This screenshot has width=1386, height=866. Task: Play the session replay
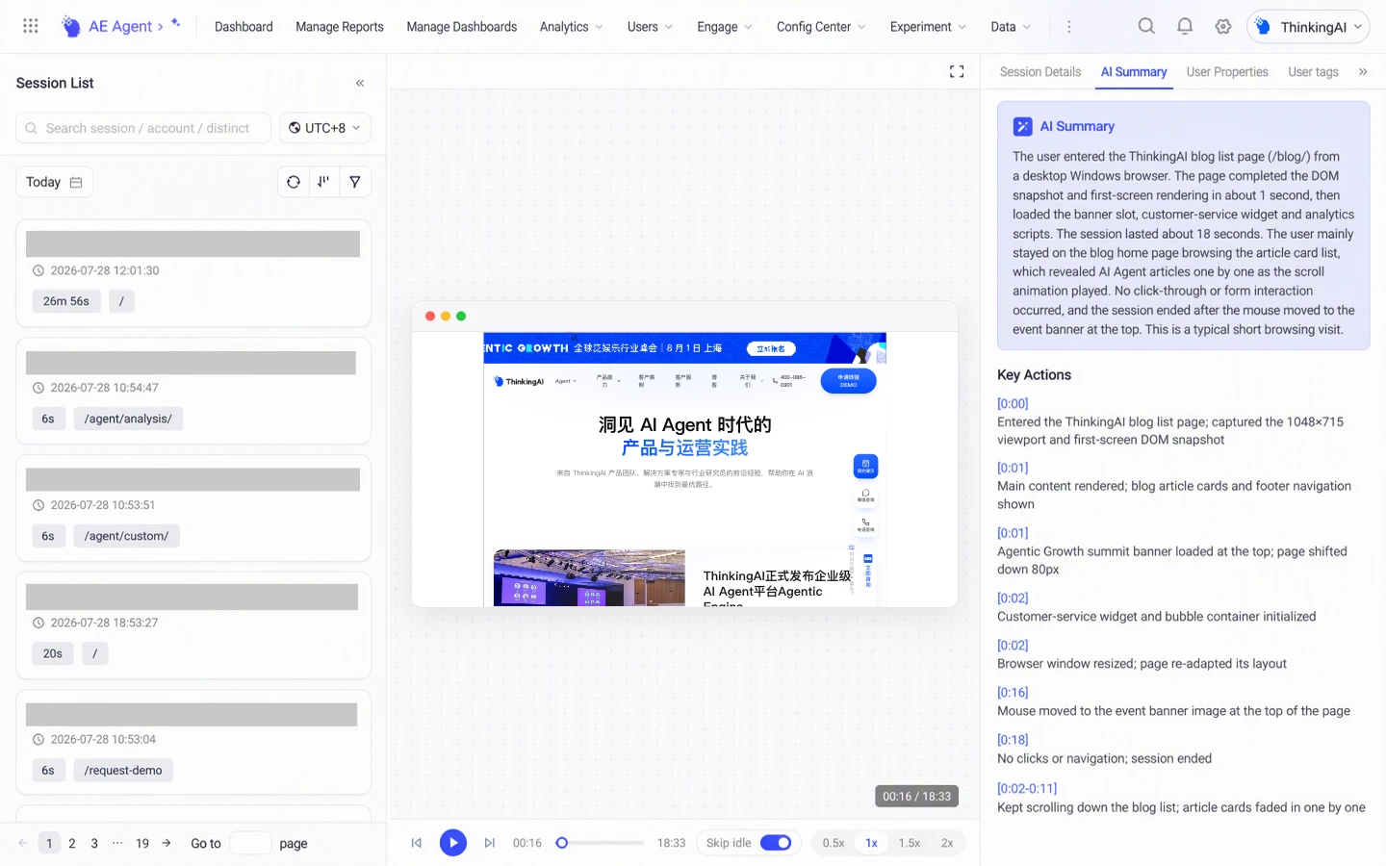[453, 843]
